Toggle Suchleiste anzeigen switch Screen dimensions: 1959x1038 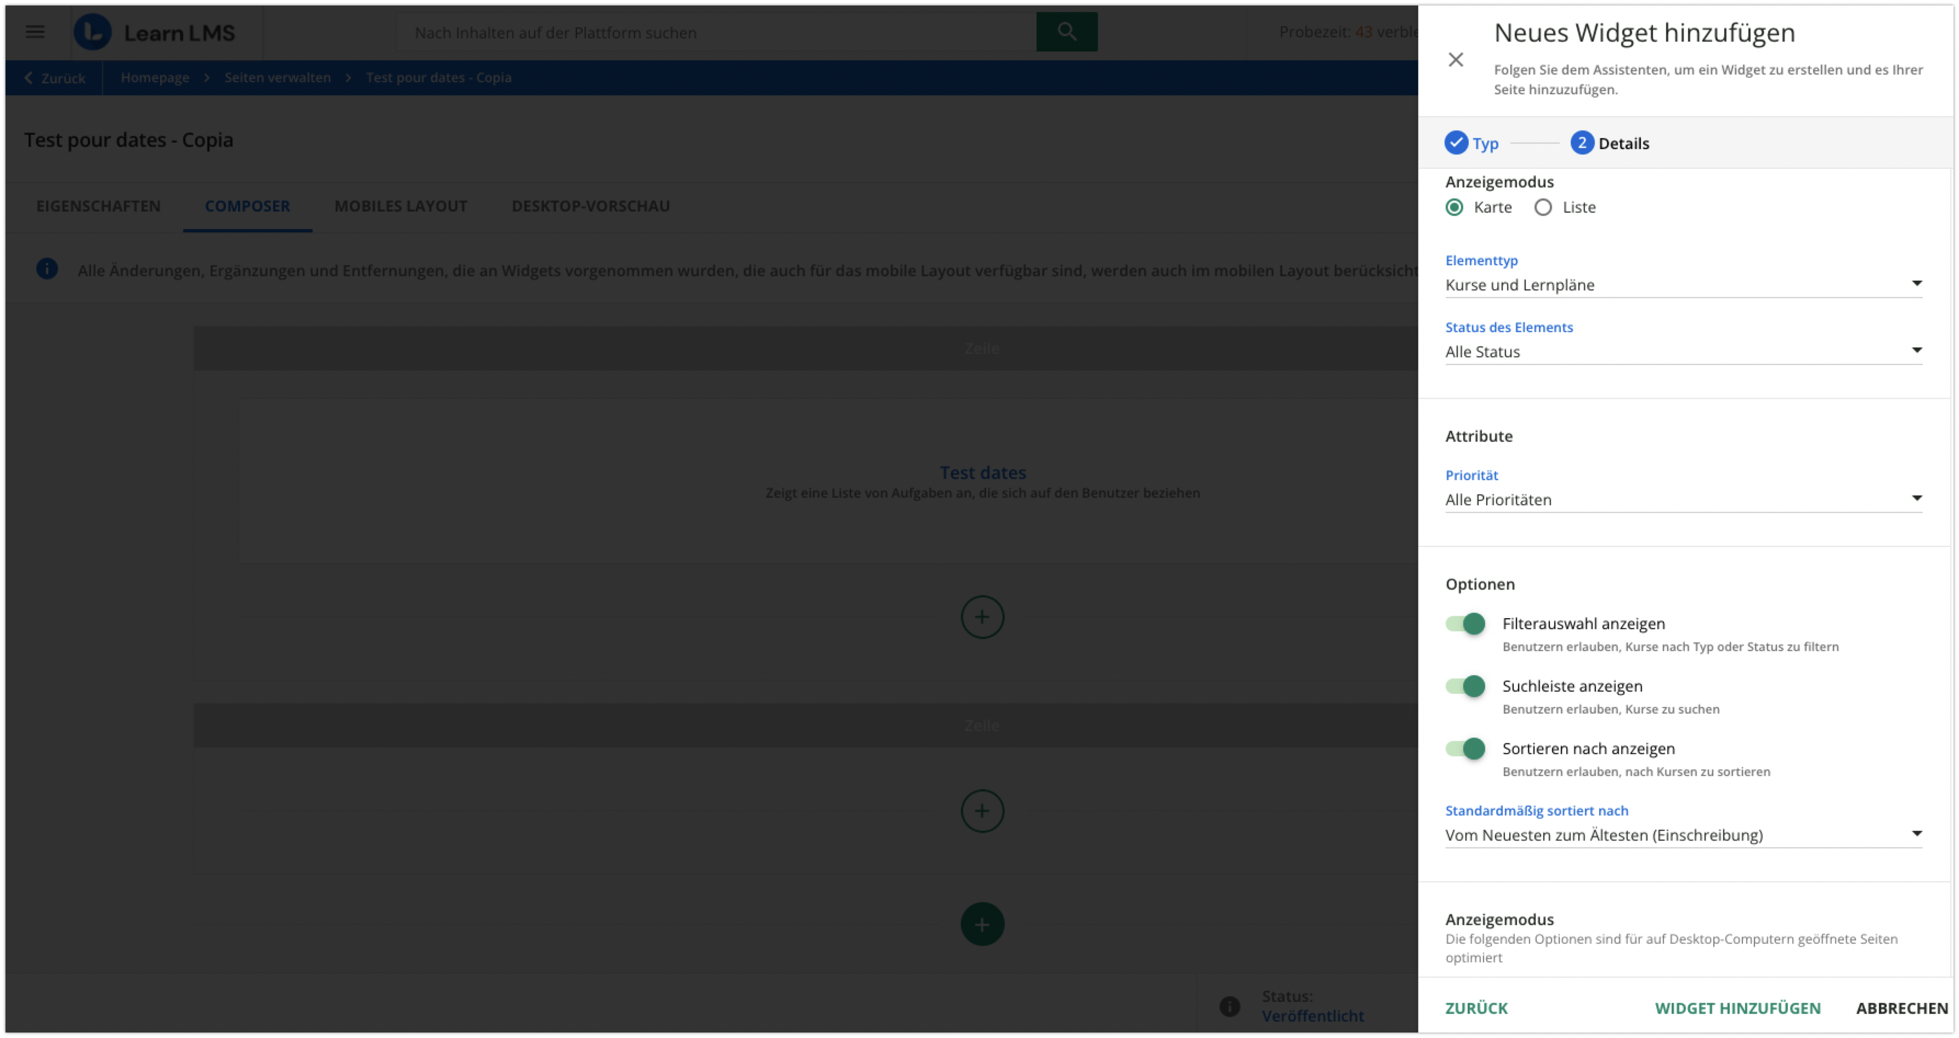(x=1465, y=686)
